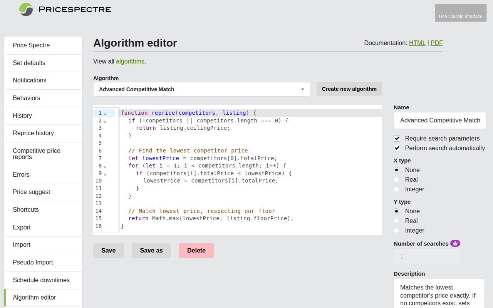Viewport: 493px width, 308px height.
Task: Disable Perform search automatically
Action: pyautogui.click(x=397, y=148)
